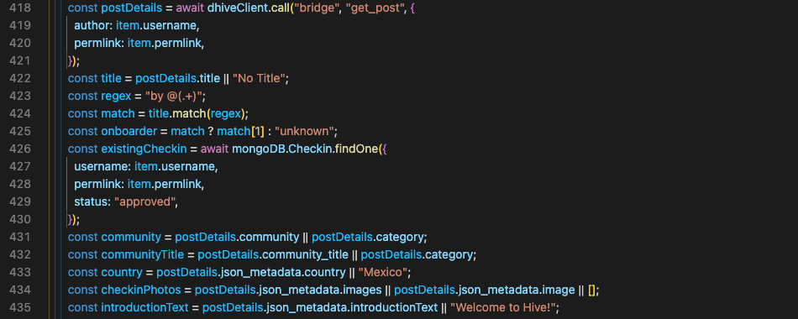Click line number 423 in the gutter
This screenshot has height=319, width=798.
pos(20,96)
